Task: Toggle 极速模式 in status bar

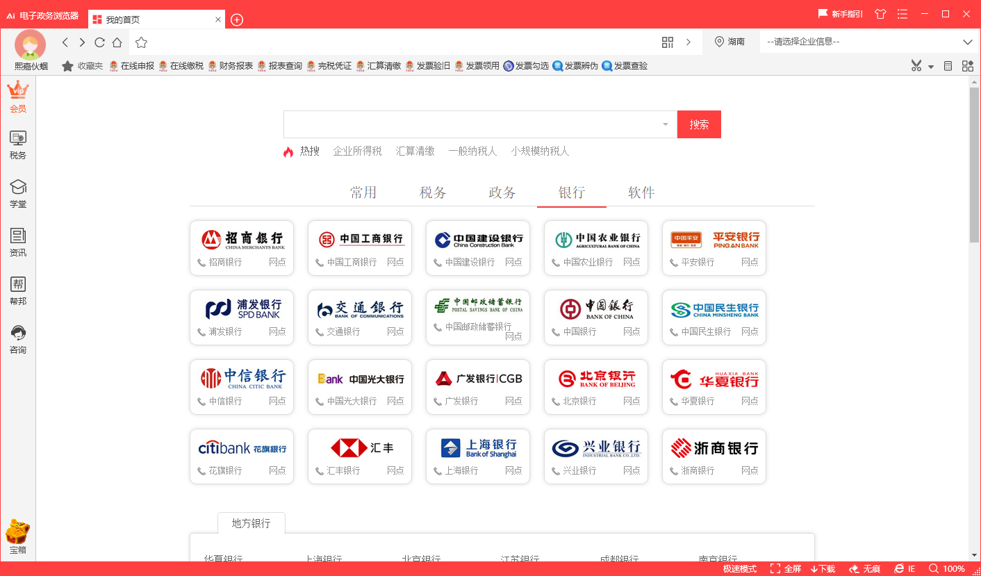Action: pos(740,569)
